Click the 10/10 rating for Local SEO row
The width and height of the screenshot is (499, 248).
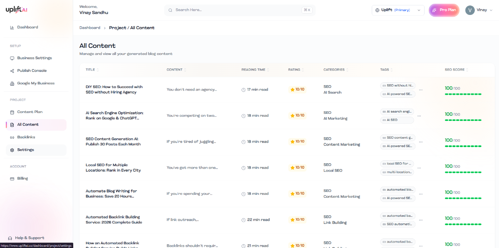(x=297, y=167)
